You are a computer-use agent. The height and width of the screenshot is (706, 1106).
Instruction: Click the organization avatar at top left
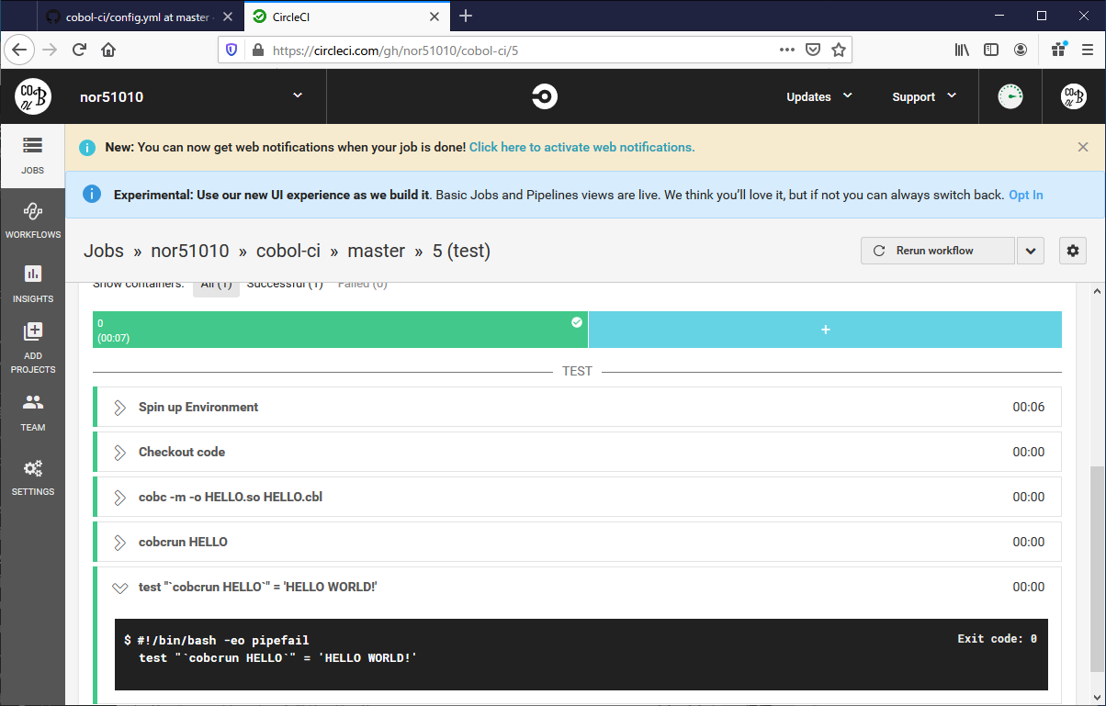(32, 96)
